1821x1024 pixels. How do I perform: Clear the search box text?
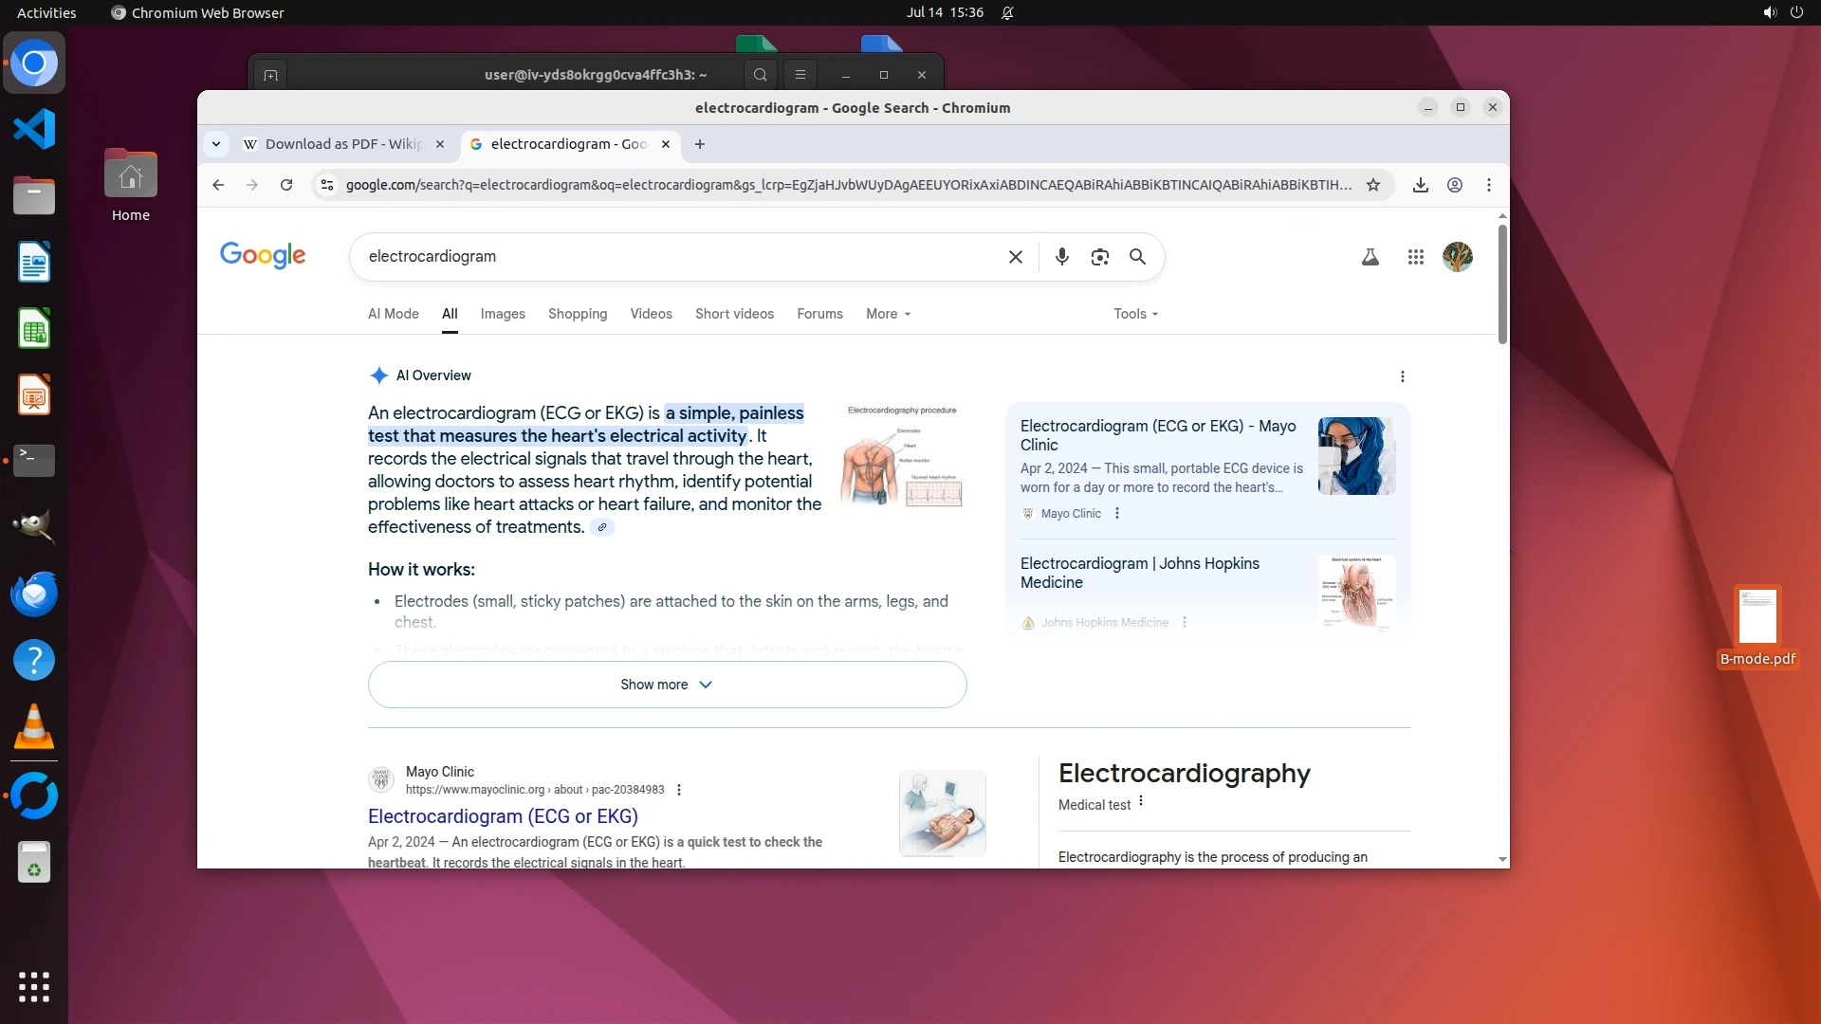(x=1015, y=257)
